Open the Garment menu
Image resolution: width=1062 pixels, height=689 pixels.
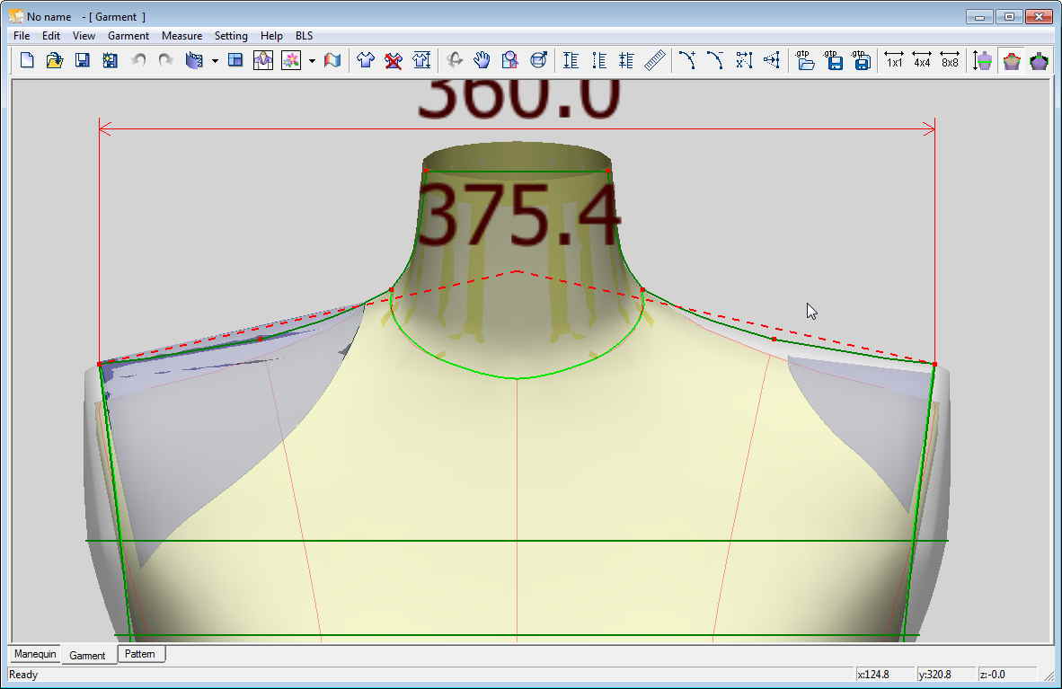click(128, 36)
